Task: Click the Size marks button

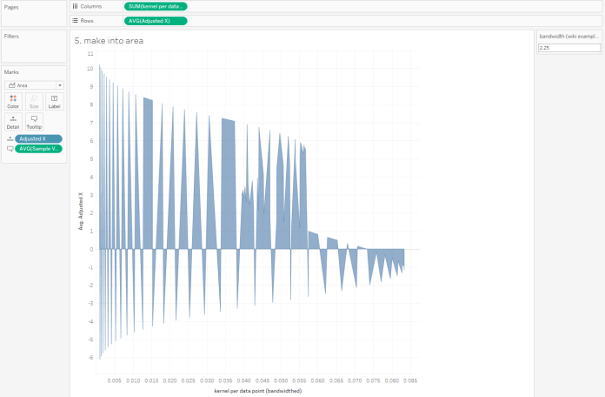Action: 34,101
